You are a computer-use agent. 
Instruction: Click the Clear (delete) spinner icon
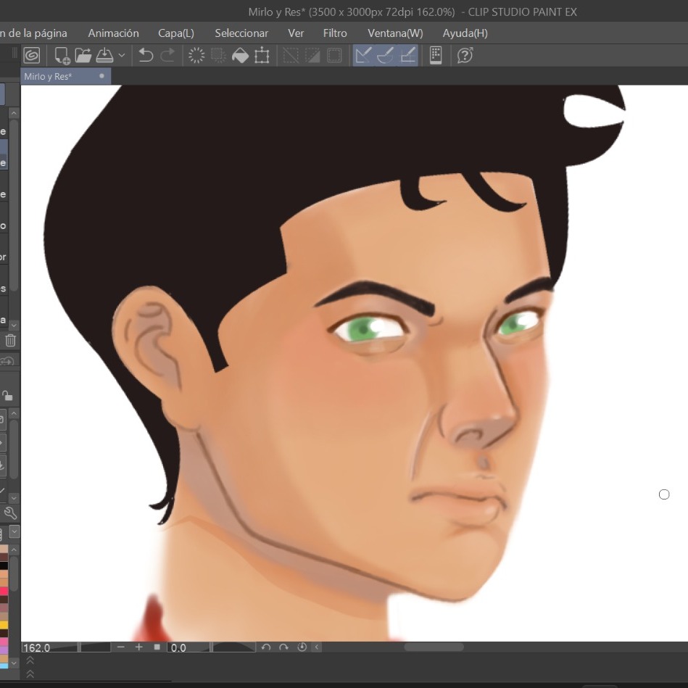tap(196, 55)
